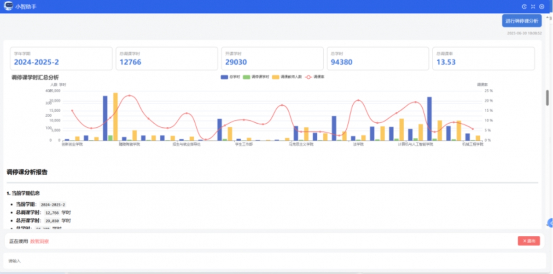The width and height of the screenshot is (553, 274).
Task: Select the 学年学期 2024-2025-2 card
Action: coord(61,58)
